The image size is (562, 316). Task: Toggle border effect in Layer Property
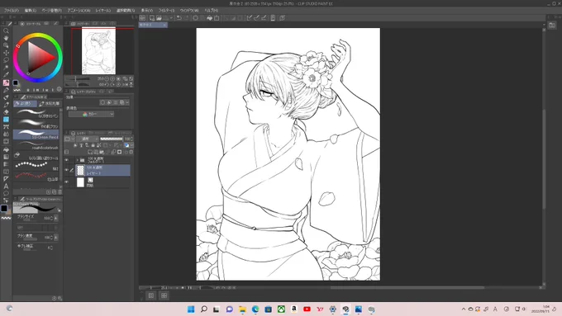102,102
